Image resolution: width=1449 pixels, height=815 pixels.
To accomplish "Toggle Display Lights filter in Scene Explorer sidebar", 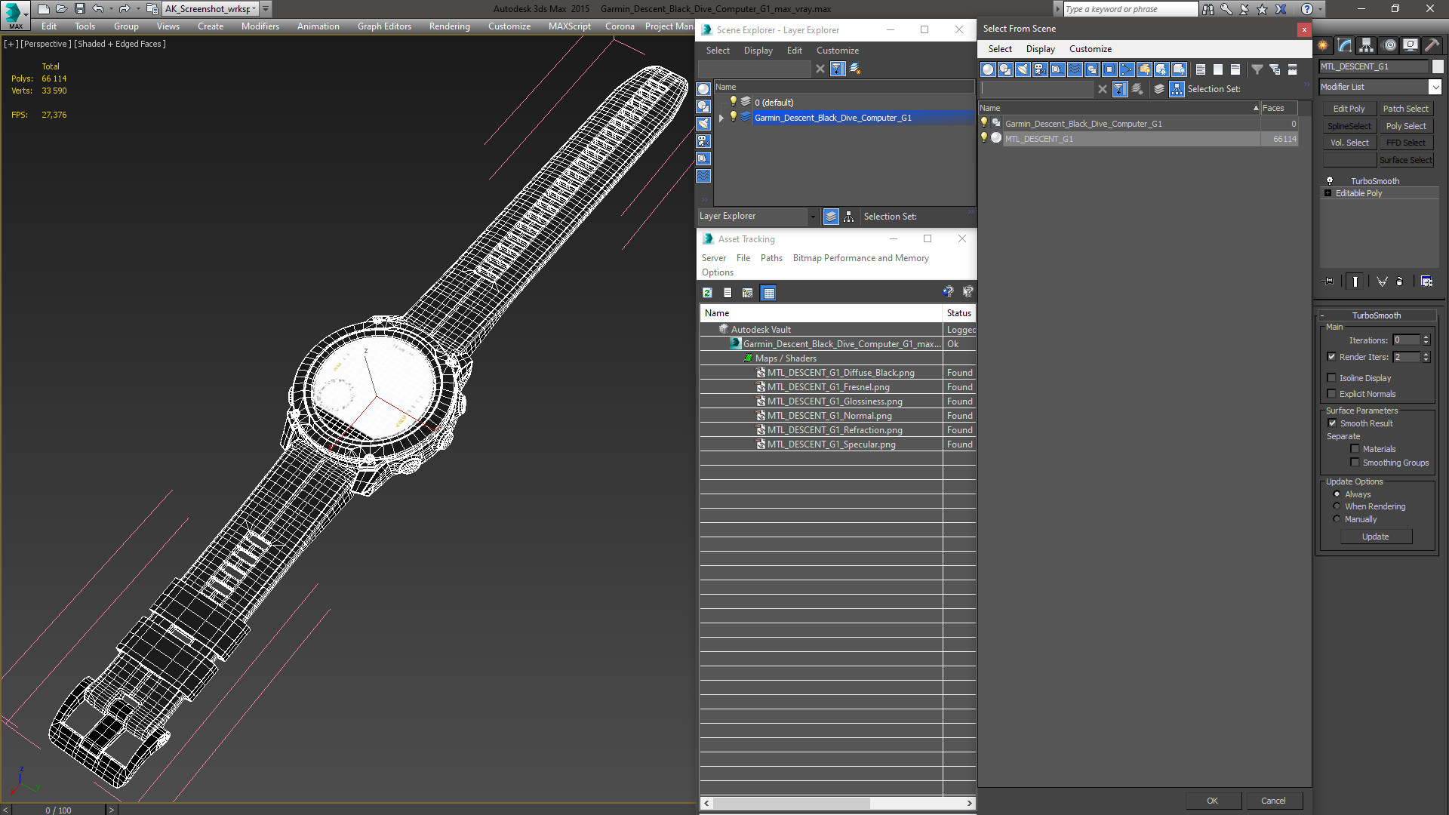I will [x=703, y=124].
